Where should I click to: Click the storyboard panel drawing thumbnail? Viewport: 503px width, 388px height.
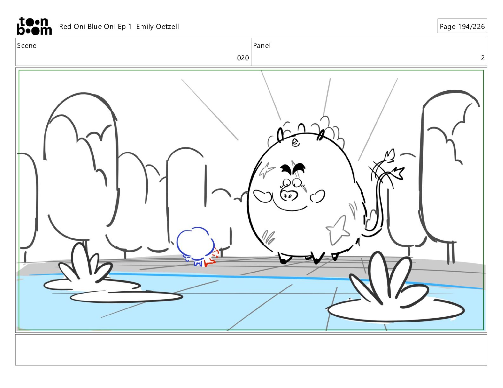pyautogui.click(x=251, y=200)
